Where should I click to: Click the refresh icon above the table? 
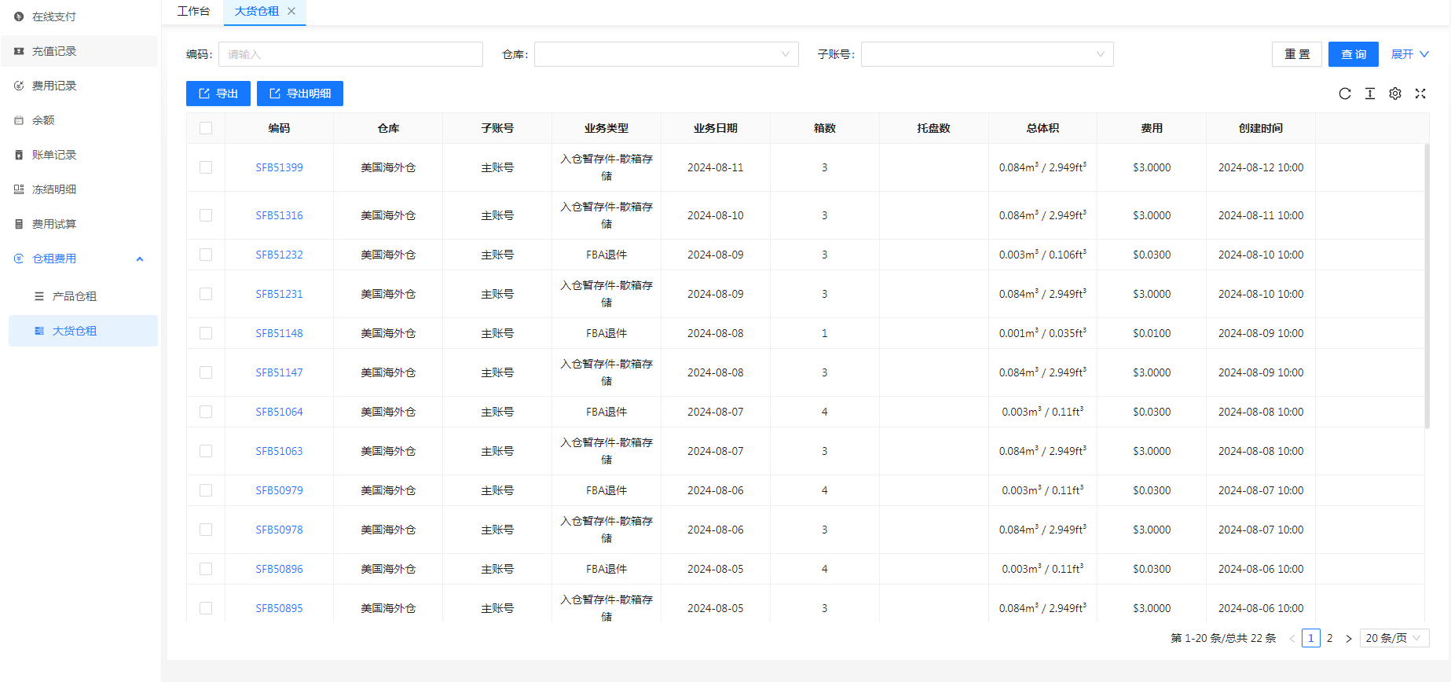(x=1344, y=93)
